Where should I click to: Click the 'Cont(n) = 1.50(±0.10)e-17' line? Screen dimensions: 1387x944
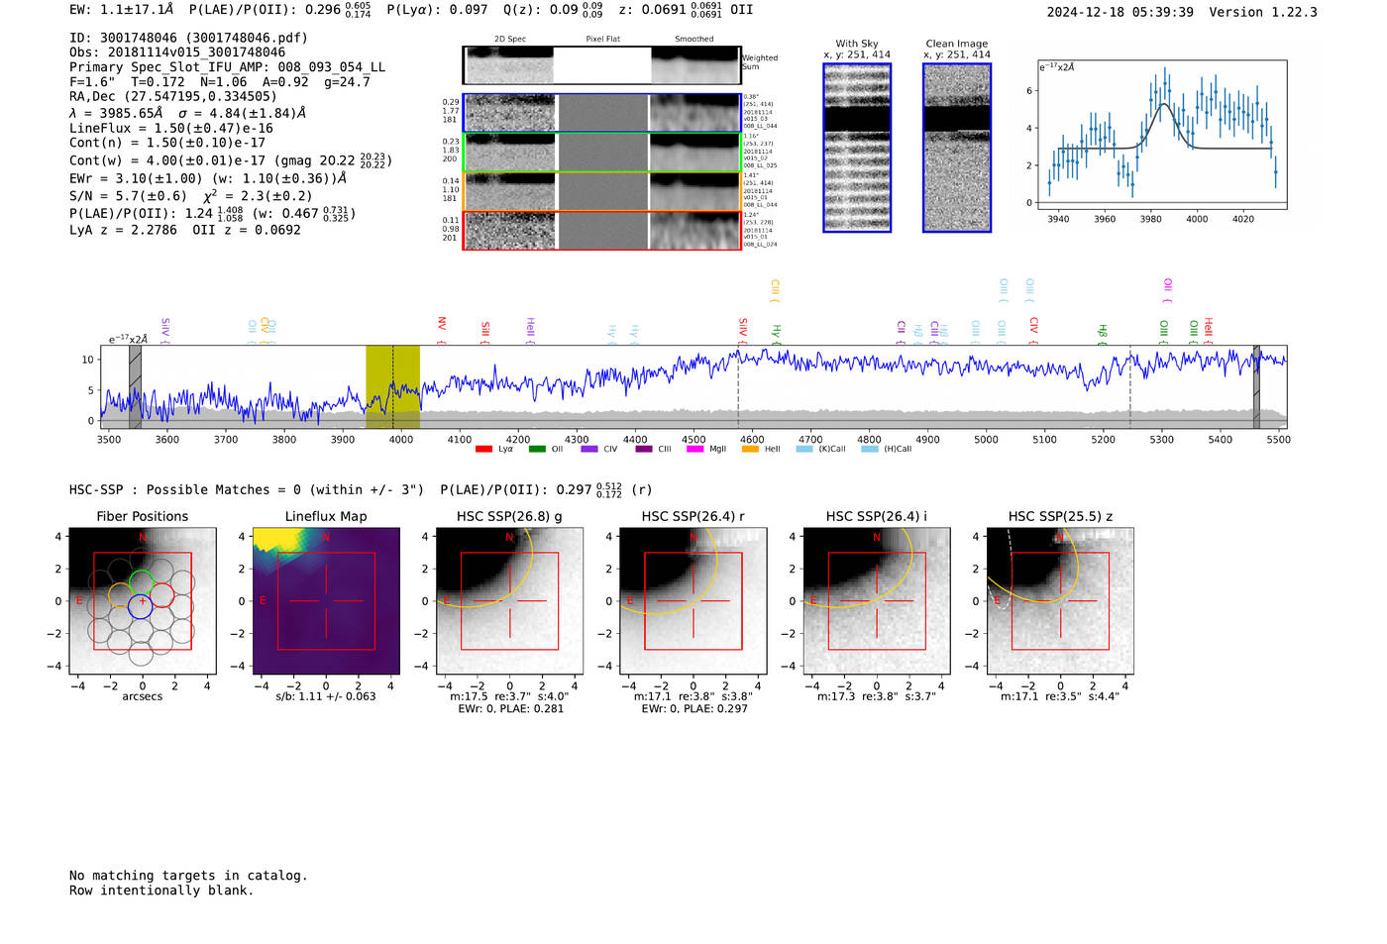pos(167,143)
